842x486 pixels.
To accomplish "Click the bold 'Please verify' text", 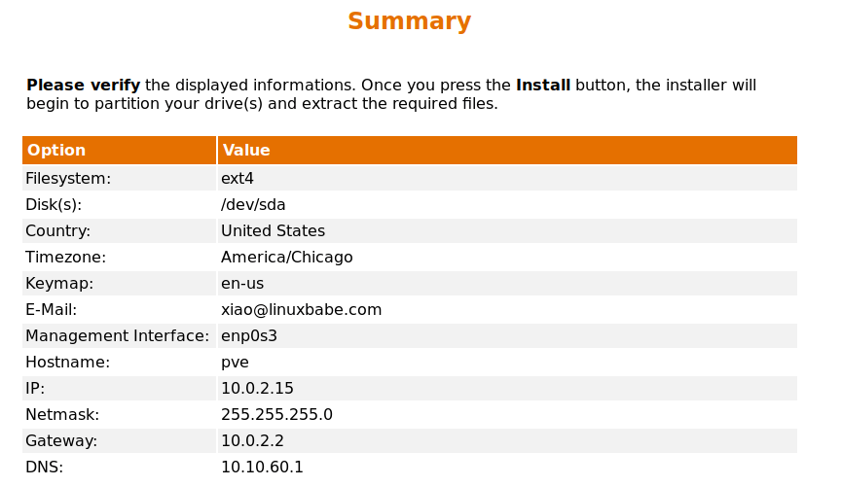I will (83, 86).
